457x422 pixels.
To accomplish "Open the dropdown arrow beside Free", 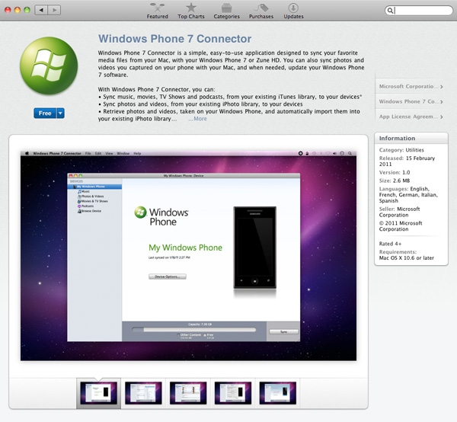I will [x=60, y=113].
